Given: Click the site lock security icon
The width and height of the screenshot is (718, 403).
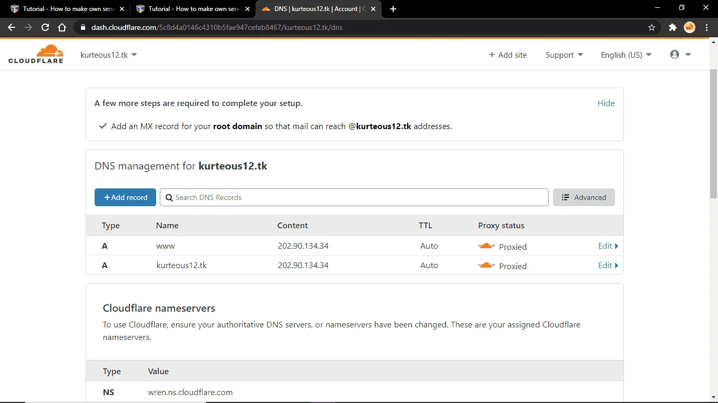Looking at the screenshot, I should (x=83, y=27).
